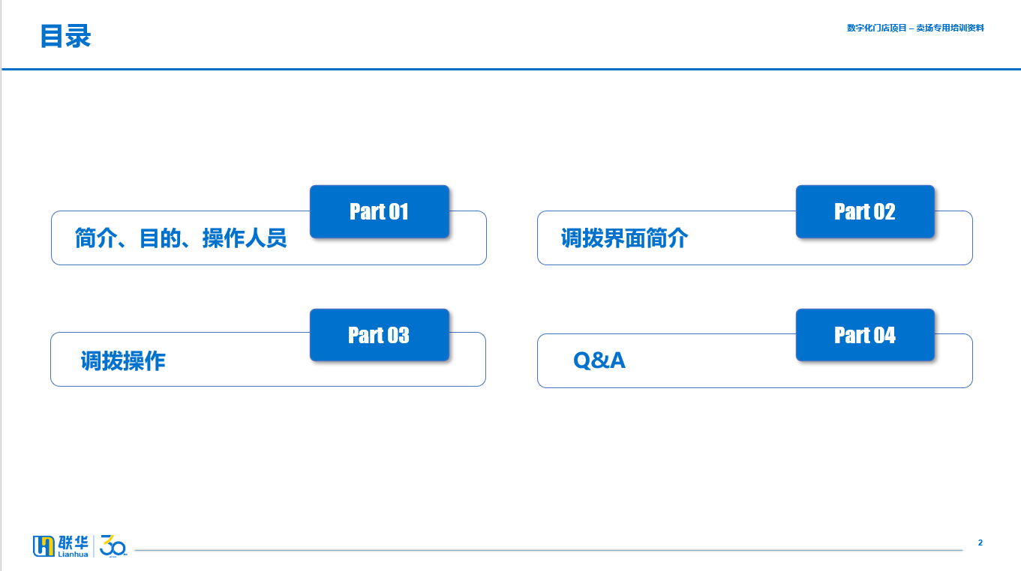This screenshot has height=571, width=1021.
Task: Select the Part 02 blue label
Action: (865, 211)
